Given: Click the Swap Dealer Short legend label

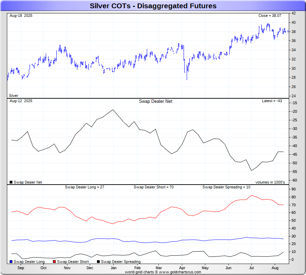Looking at the screenshot, I should tap(73, 262).
